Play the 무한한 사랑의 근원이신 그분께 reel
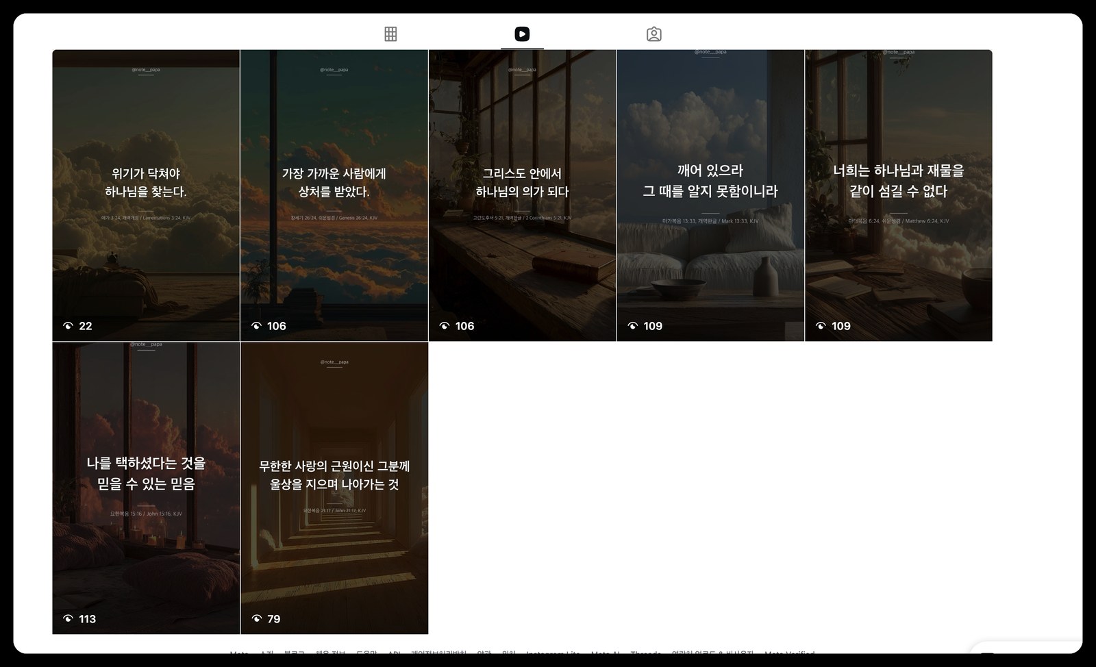The width and height of the screenshot is (1096, 667). tap(334, 488)
